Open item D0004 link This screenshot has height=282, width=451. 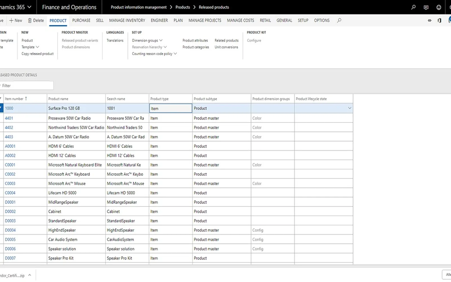[x=10, y=230]
